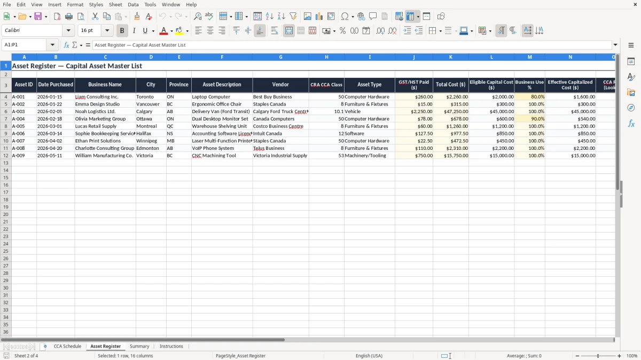
Task: Open Font Size dropdown arrow
Action: click(x=107, y=31)
